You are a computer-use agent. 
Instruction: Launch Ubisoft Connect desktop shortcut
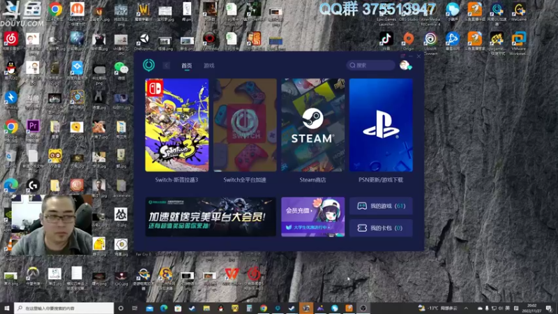tap(430, 42)
